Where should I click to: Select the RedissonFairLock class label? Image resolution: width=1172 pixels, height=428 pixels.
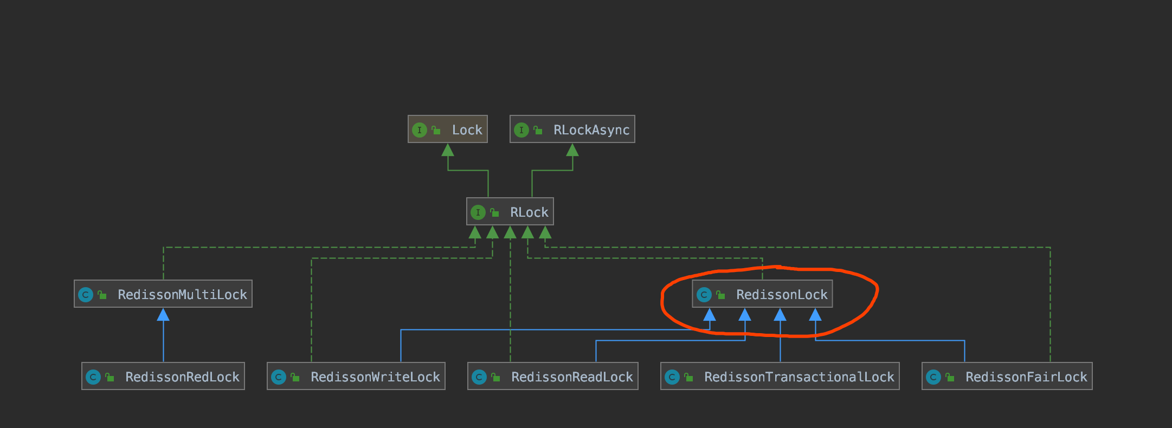(1026, 377)
